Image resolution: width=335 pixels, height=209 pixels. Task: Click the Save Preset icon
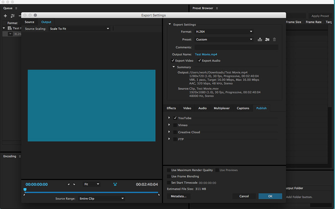tap(260, 40)
